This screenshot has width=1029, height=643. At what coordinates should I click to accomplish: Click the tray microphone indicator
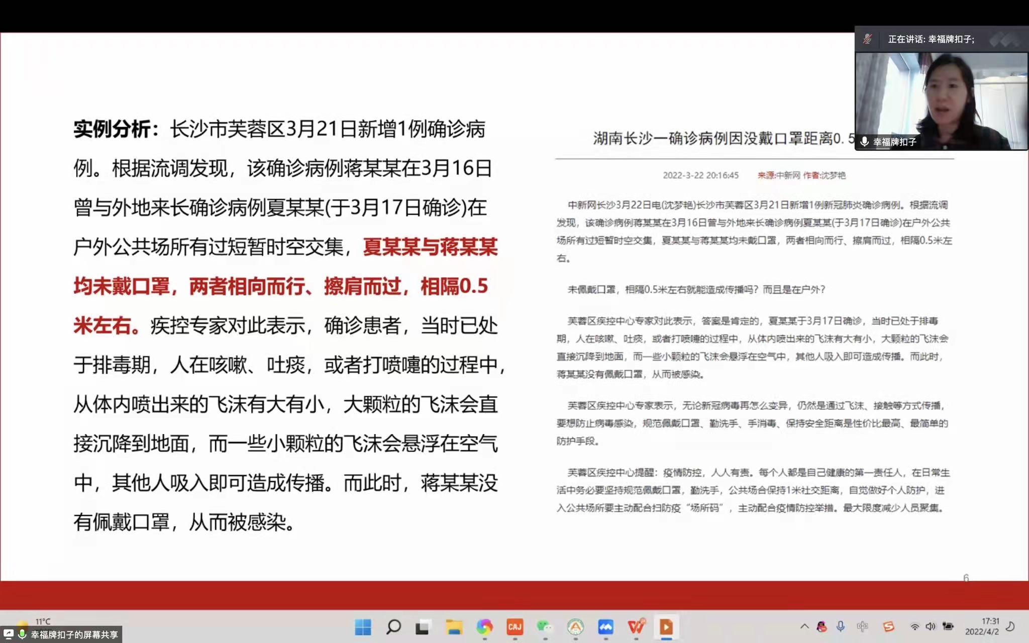840,626
